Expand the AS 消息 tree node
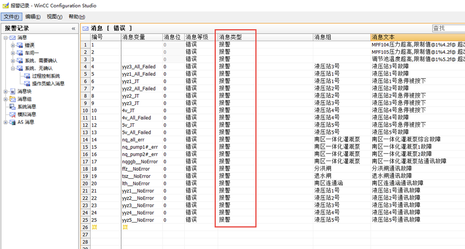 (6, 122)
